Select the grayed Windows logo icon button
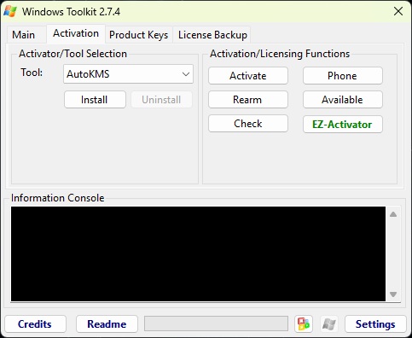This screenshot has height=338, width=412. [329, 323]
